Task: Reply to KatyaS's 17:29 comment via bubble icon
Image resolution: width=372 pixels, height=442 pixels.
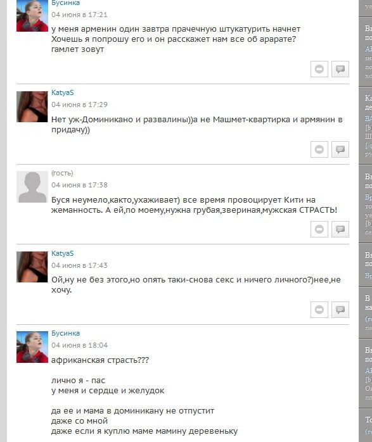Action: pyautogui.click(x=340, y=149)
